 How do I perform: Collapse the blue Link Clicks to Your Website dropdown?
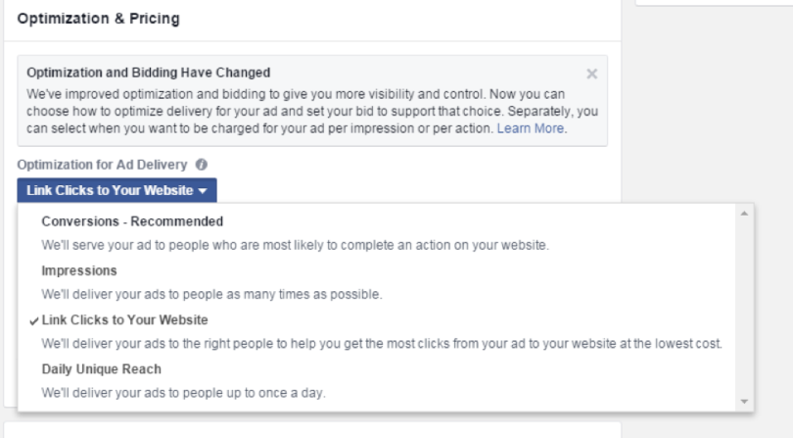click(117, 190)
